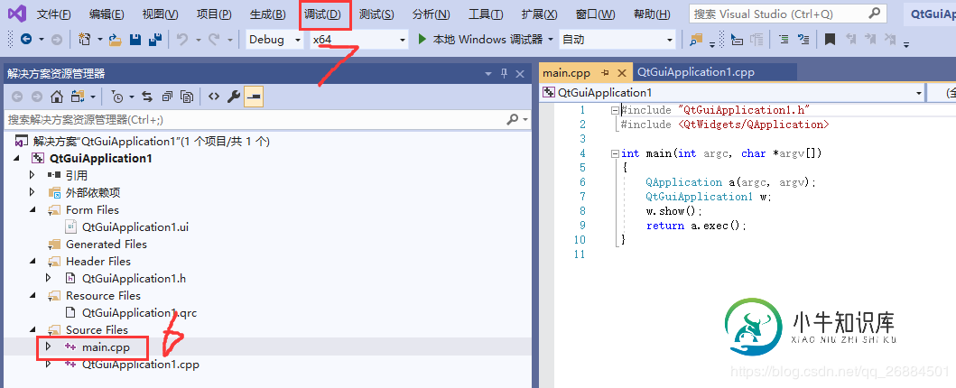This screenshot has height=388, width=956.
Task: Click the view code angle brackets icon
Action: pos(213,97)
